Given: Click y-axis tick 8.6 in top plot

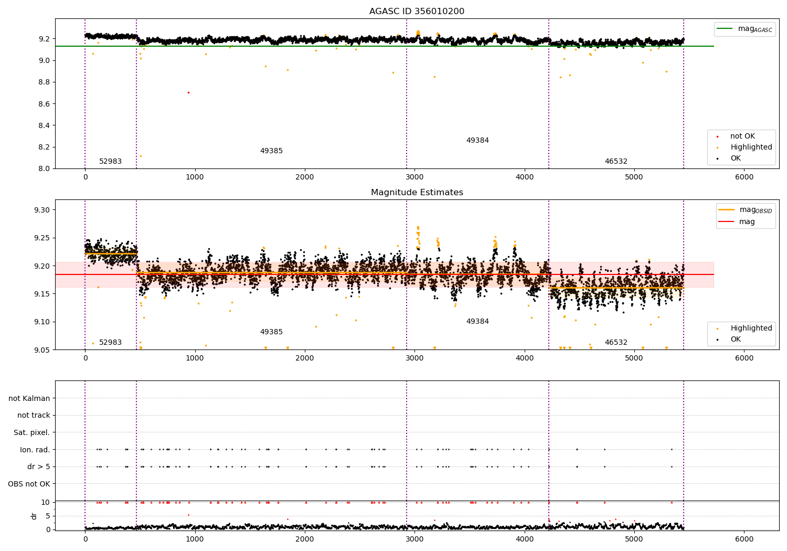Looking at the screenshot, I should tap(44, 104).
